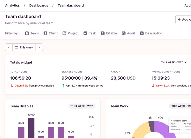191x139 pixels.
Task: Click the Team Billables title
Action: click(x=22, y=106)
